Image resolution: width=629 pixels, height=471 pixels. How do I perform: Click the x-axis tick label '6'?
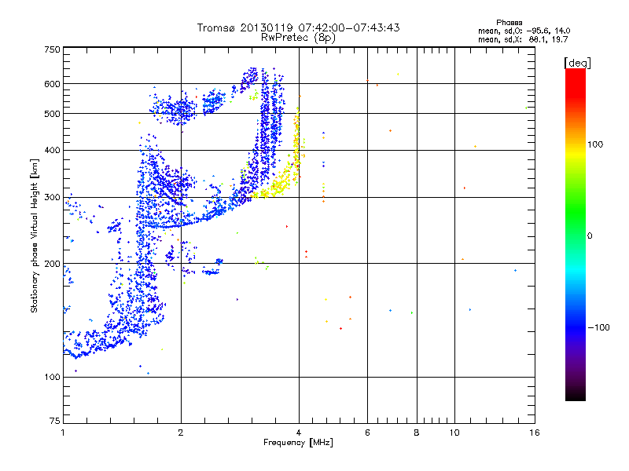click(367, 433)
